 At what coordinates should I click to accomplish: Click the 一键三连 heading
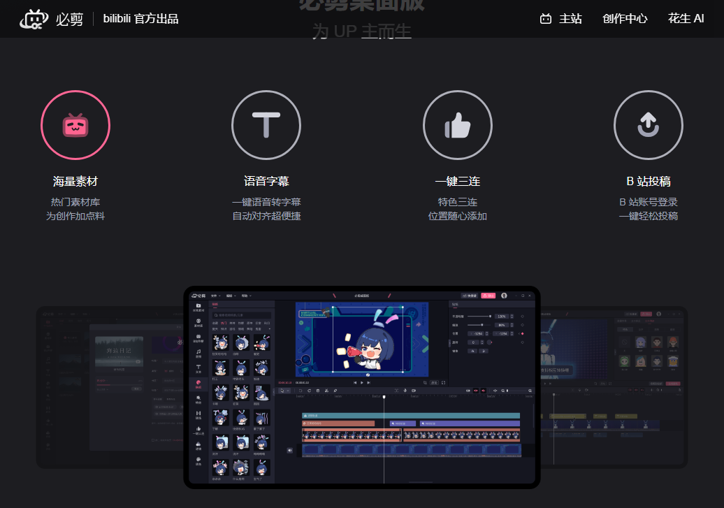point(458,182)
